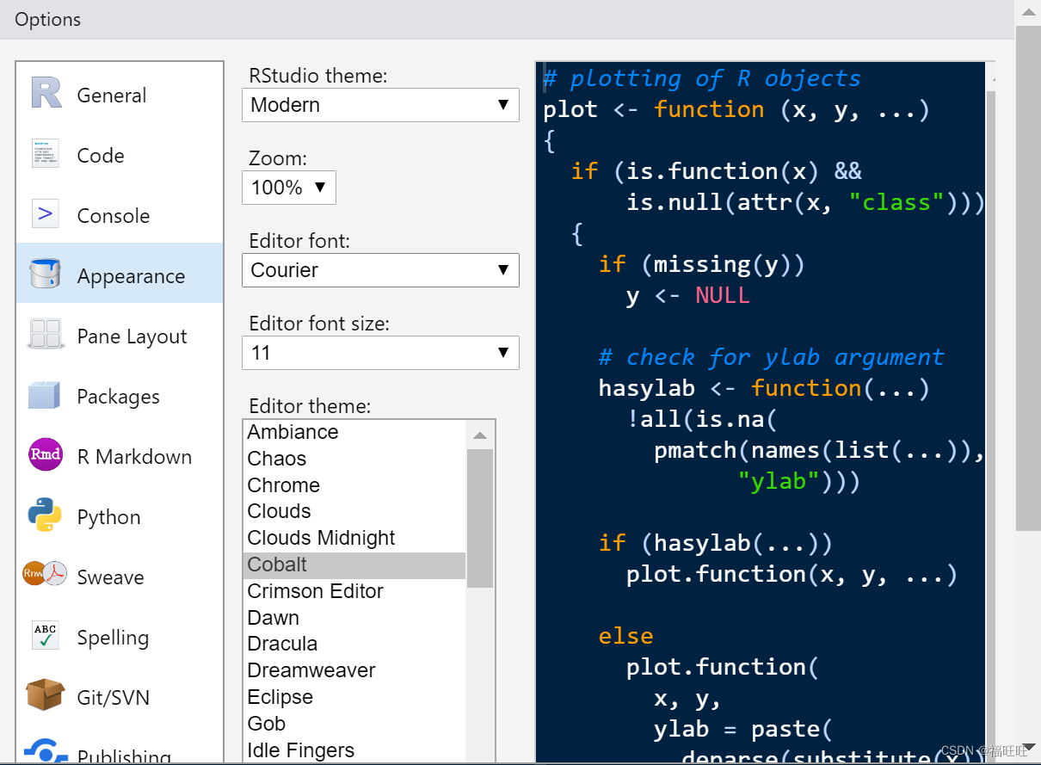Click the Git/SVN cardboard box icon
1041x765 pixels.
point(46,695)
